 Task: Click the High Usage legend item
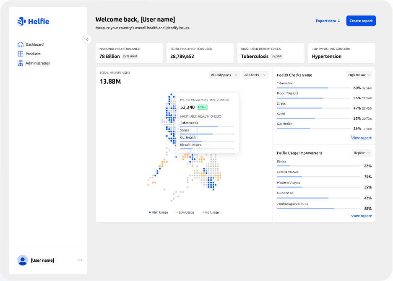[x=159, y=212]
